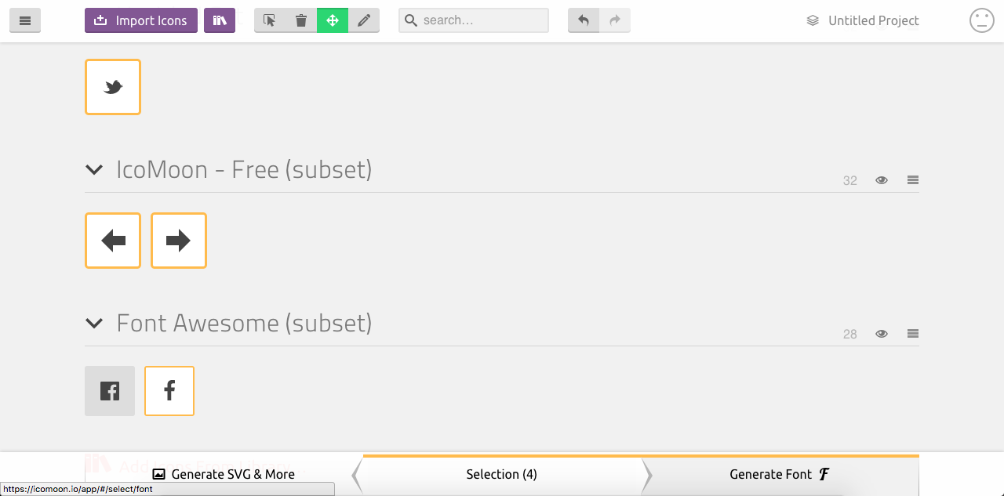Open the Import Icons tool

click(x=140, y=20)
